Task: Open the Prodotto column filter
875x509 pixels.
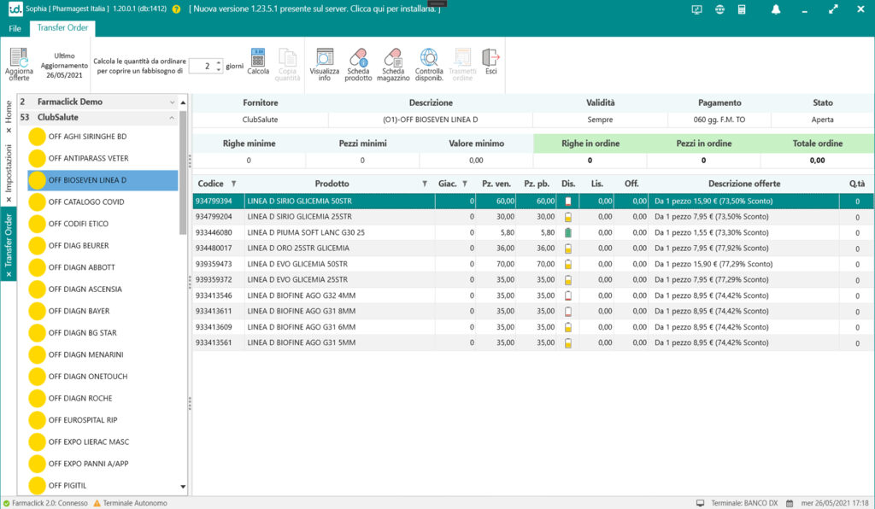Action: tap(425, 184)
